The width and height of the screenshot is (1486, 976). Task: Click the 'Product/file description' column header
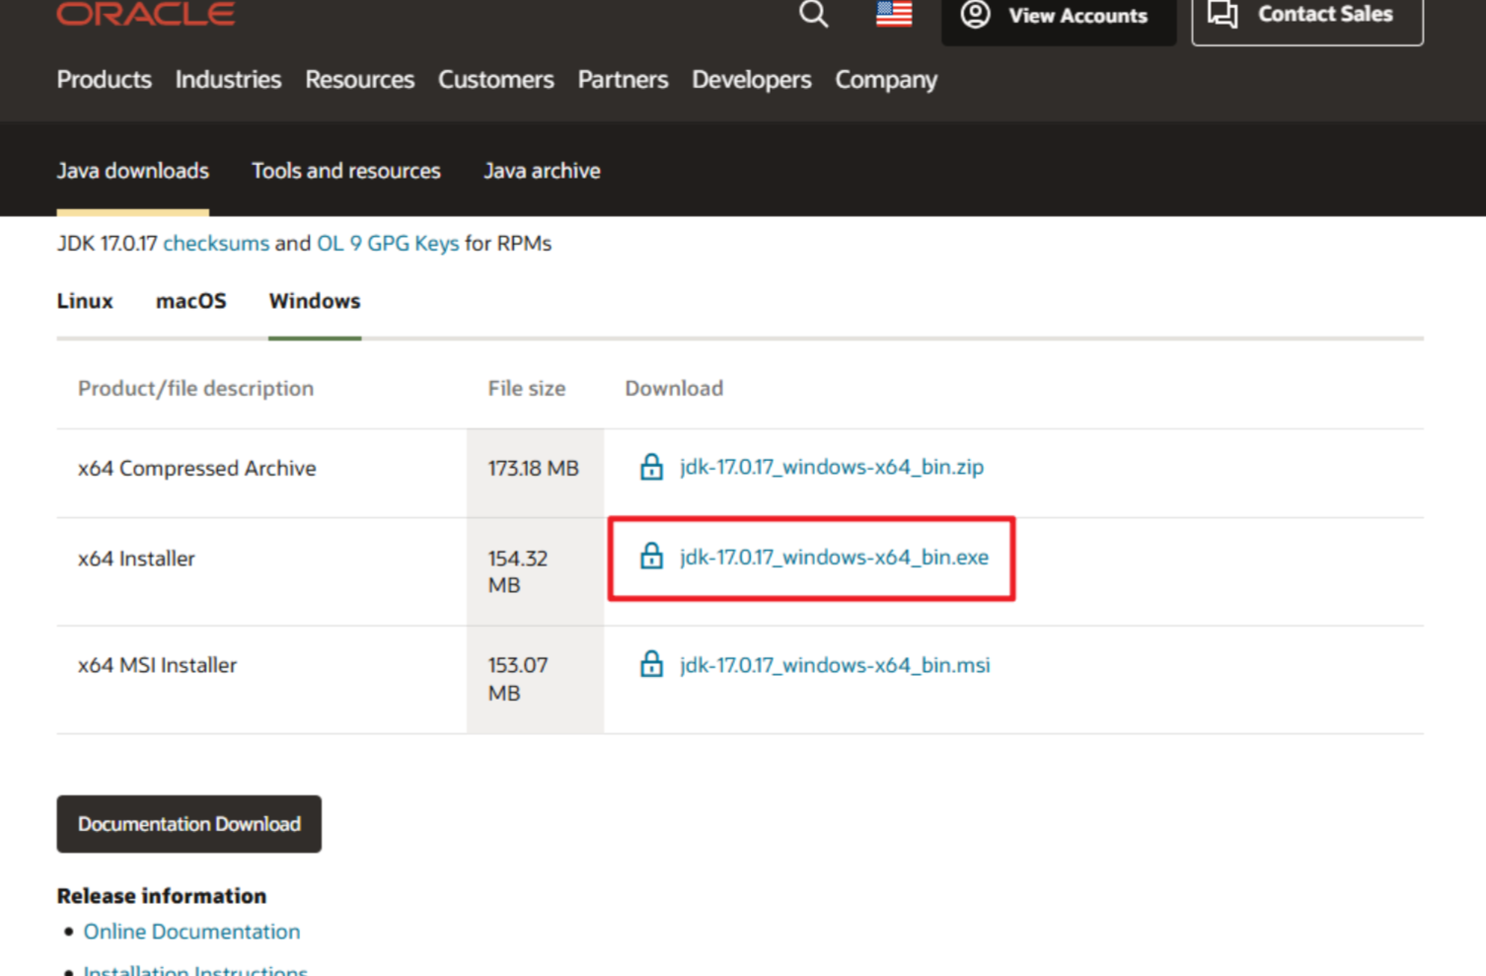point(196,389)
